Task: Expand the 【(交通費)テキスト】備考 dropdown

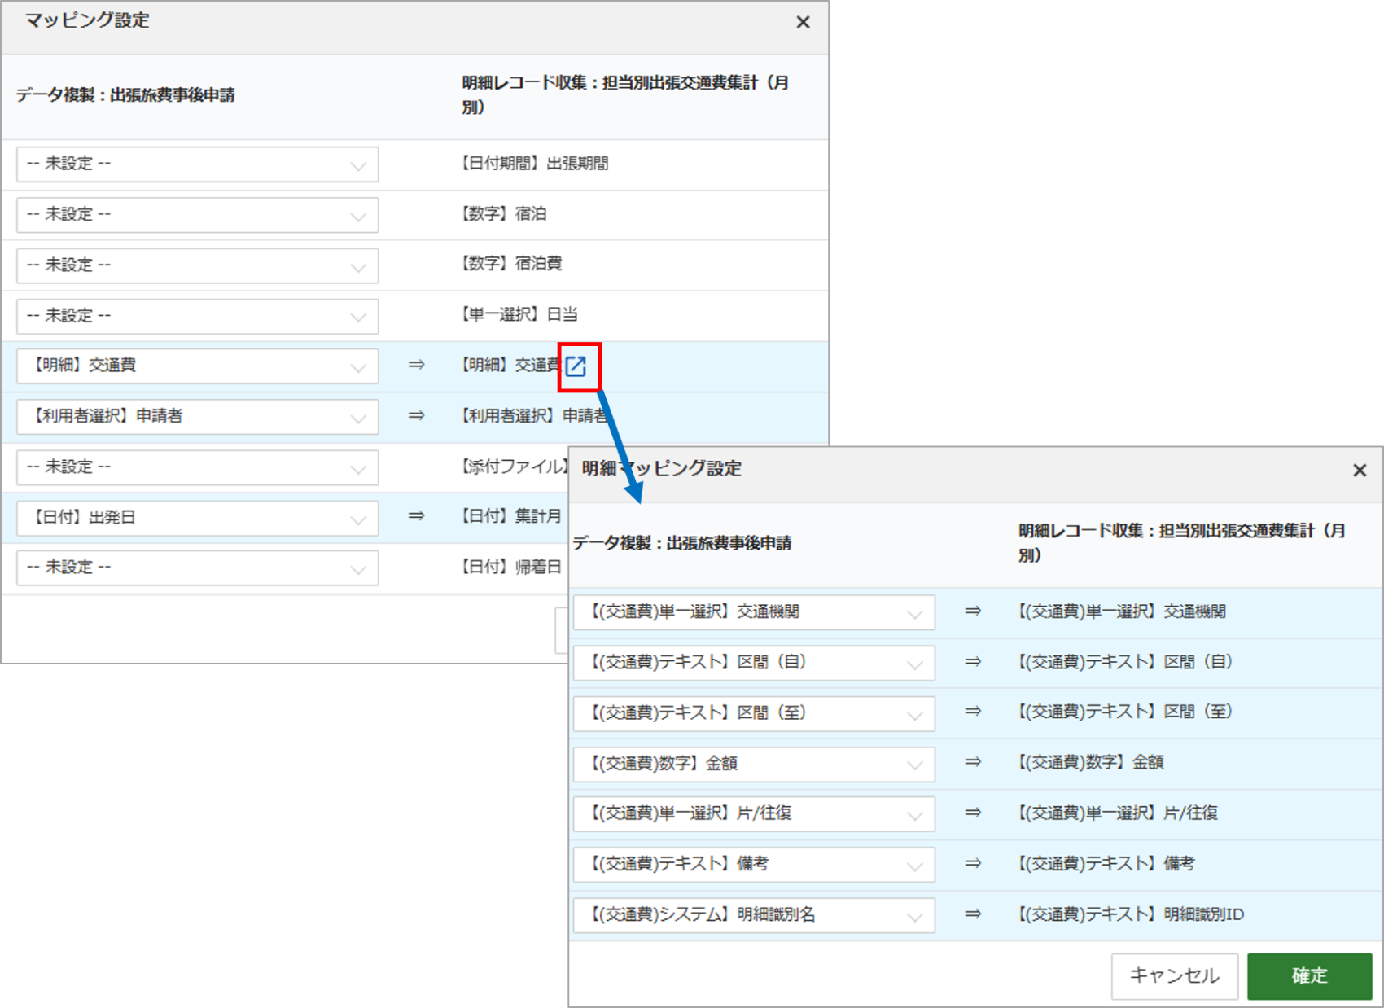Action: click(754, 864)
